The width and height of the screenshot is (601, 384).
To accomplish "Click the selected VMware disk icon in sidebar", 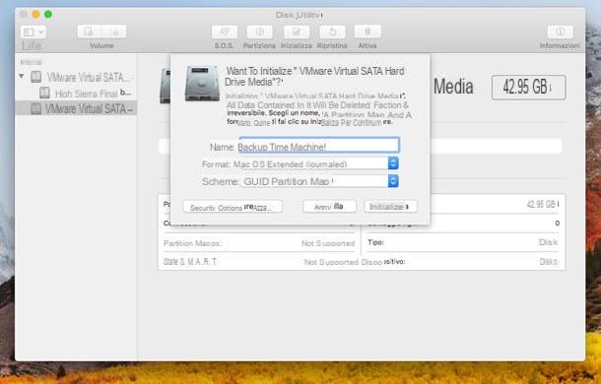I will click(36, 108).
